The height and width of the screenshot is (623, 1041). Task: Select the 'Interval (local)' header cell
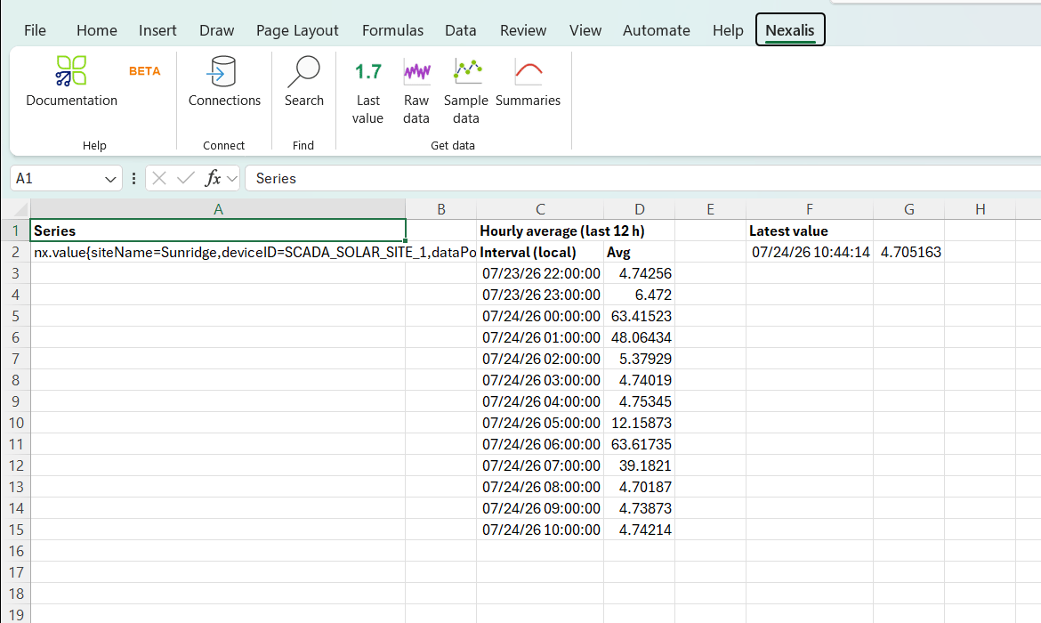[540, 253]
